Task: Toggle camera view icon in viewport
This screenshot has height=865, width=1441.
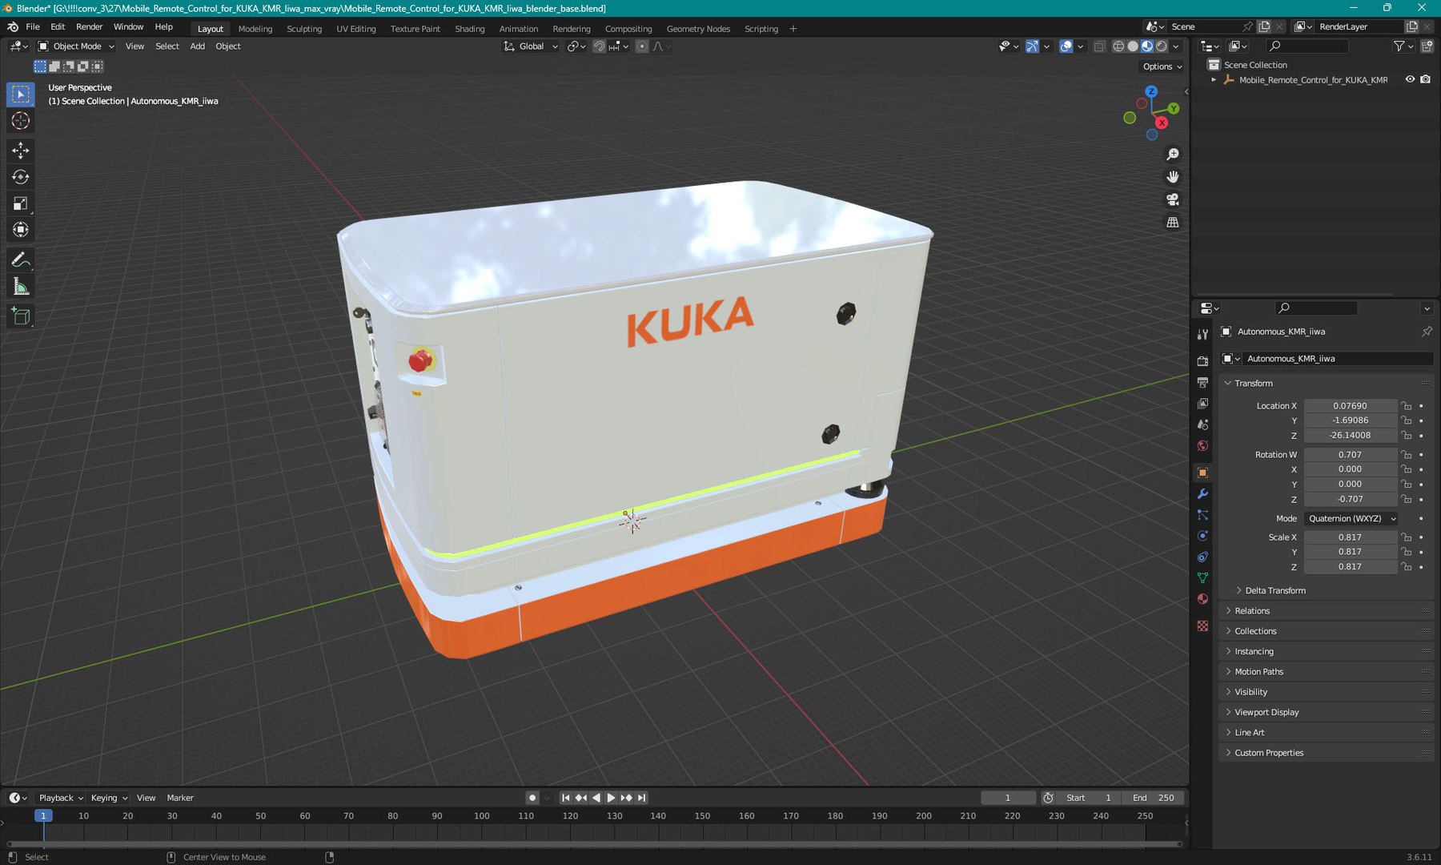Action: pyautogui.click(x=1173, y=199)
